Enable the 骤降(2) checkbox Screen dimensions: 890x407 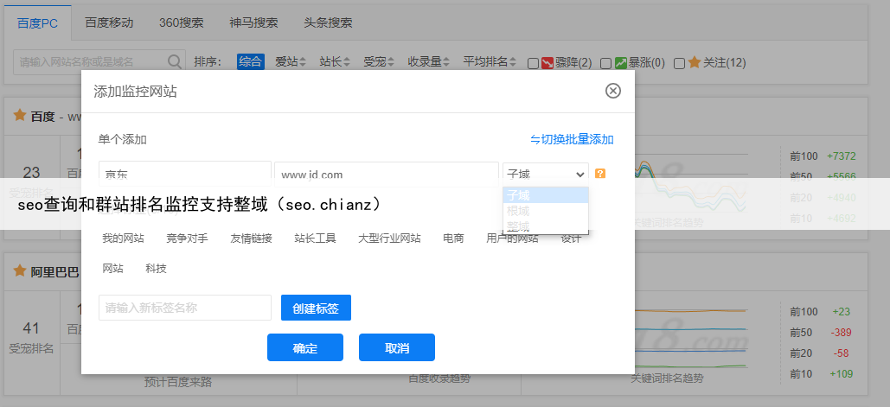533,63
